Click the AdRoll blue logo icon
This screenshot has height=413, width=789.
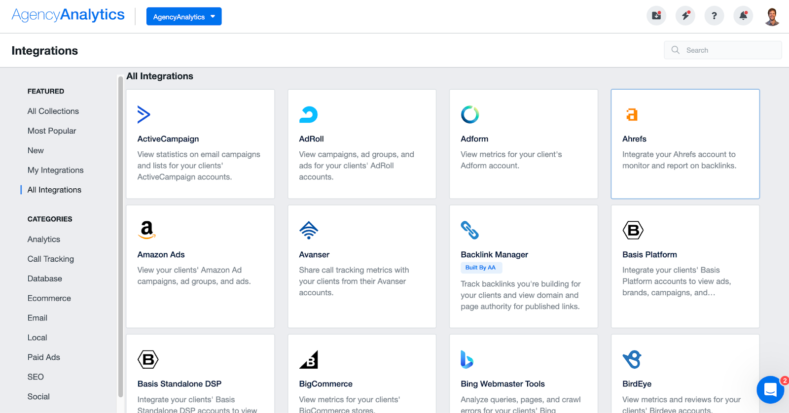point(308,114)
